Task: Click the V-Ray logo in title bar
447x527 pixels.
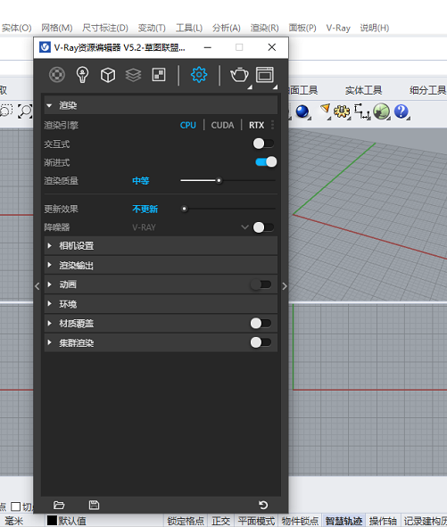Action: pyautogui.click(x=45, y=47)
